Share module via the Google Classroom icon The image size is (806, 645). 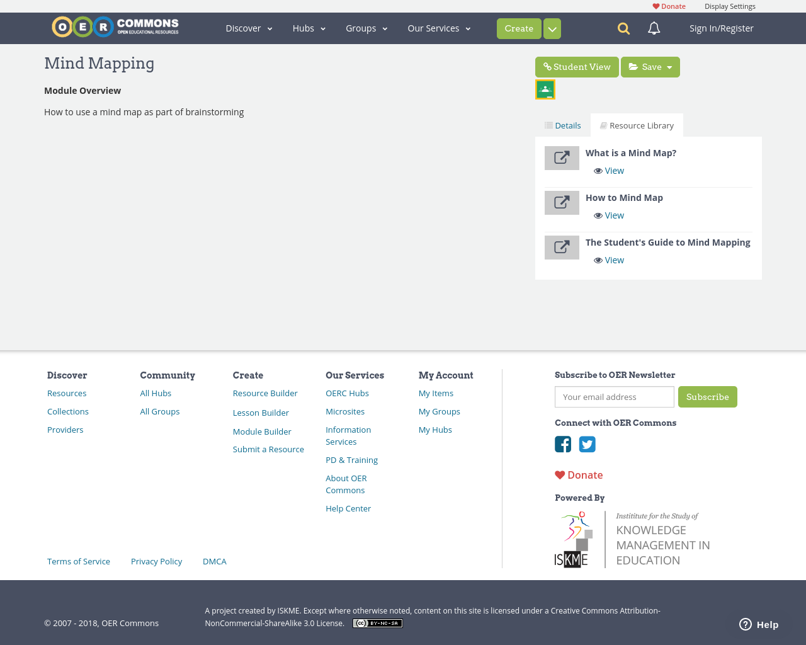click(x=545, y=89)
